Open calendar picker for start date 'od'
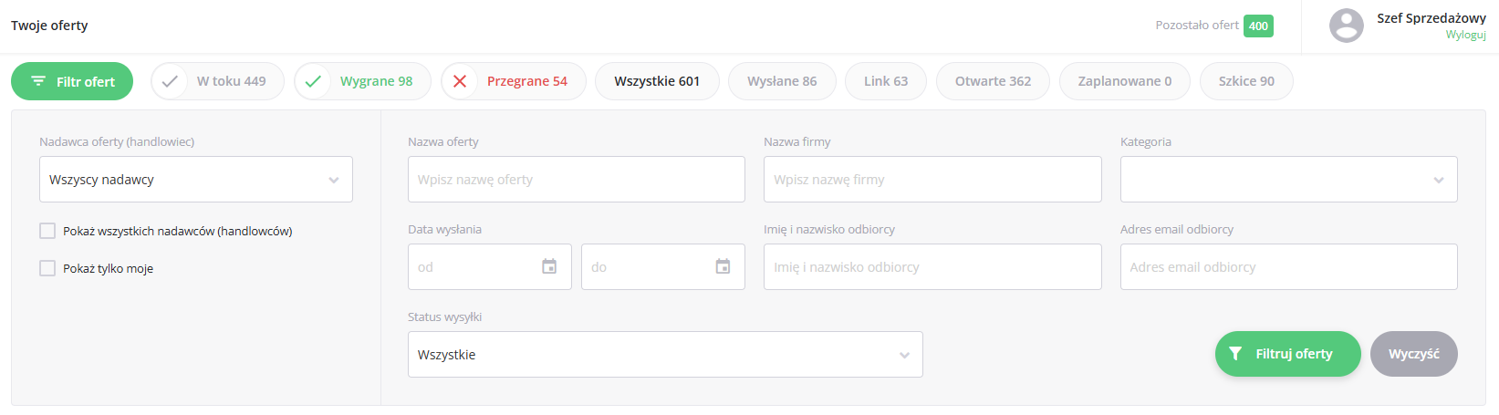The height and width of the screenshot is (415, 1499). click(549, 266)
